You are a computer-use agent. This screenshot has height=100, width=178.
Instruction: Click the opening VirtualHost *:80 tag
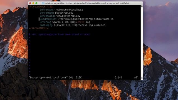[41, 7]
